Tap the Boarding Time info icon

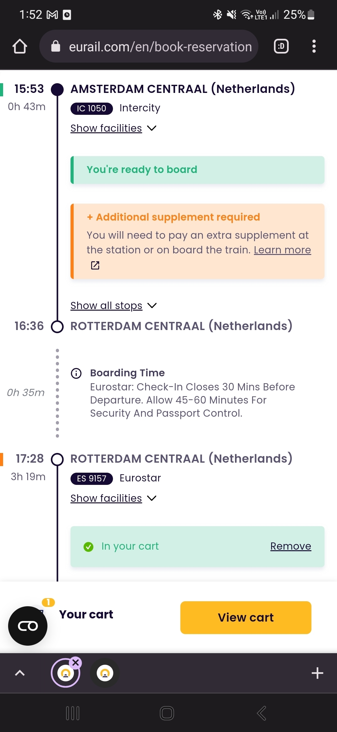76,373
